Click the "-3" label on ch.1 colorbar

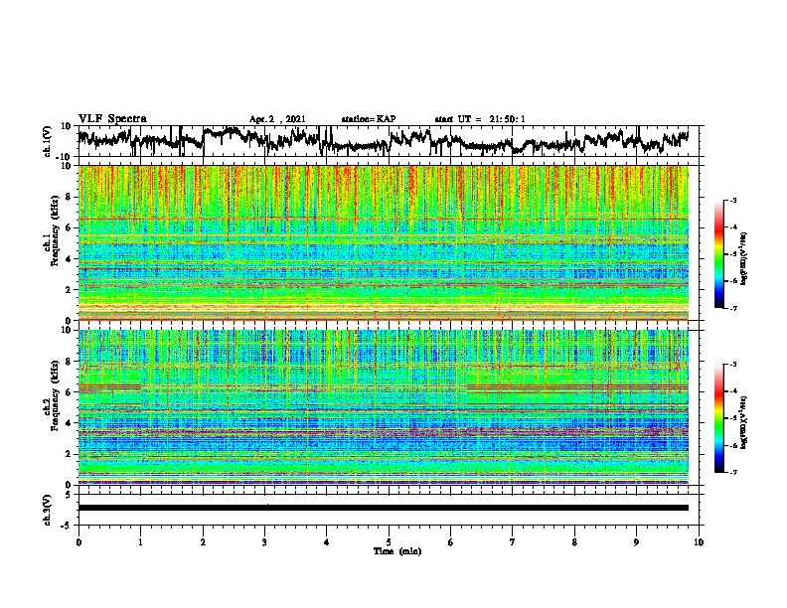pyautogui.click(x=732, y=200)
